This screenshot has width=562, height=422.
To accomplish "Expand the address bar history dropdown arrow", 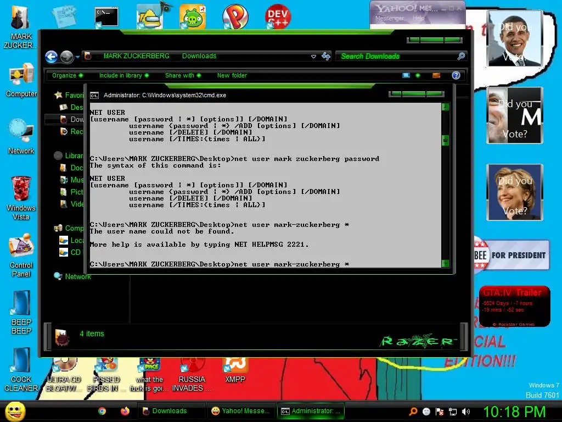I will point(313,57).
